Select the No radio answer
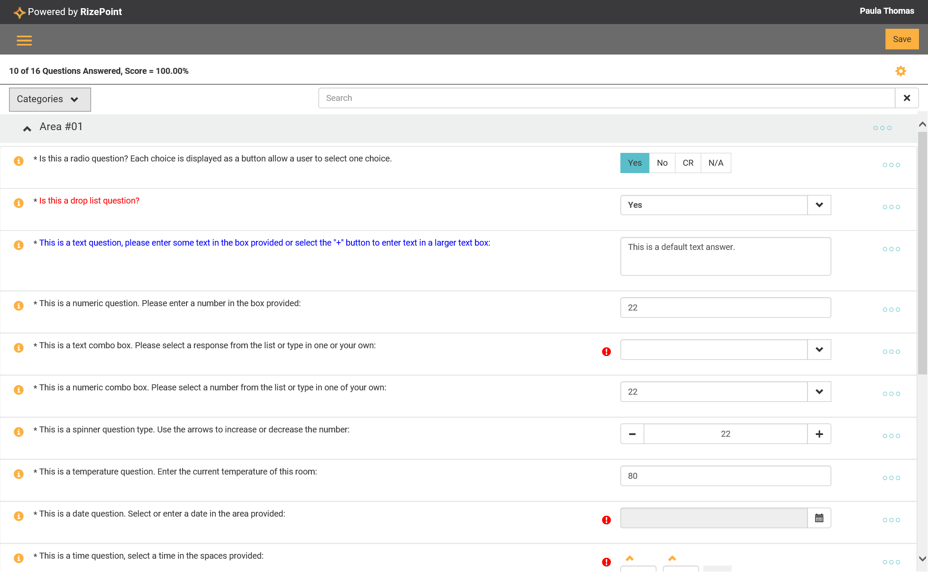 pos(662,163)
